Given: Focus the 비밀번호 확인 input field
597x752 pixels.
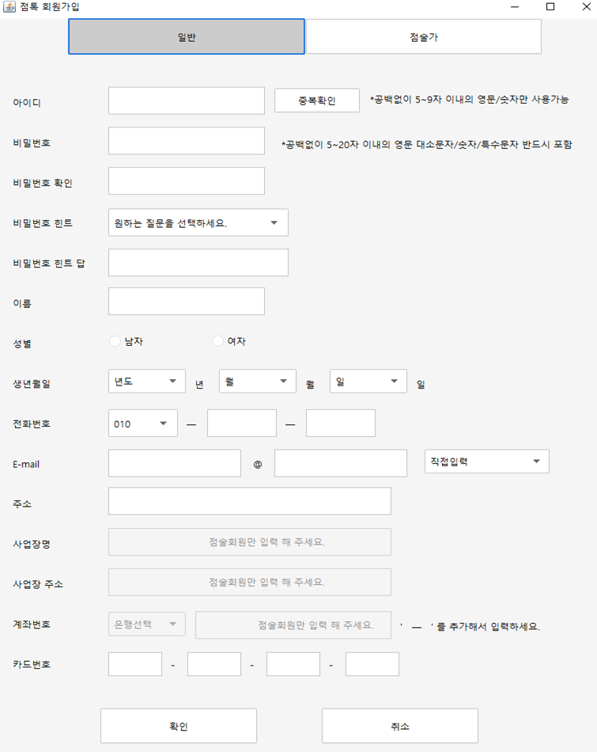Looking at the screenshot, I should click(187, 180).
